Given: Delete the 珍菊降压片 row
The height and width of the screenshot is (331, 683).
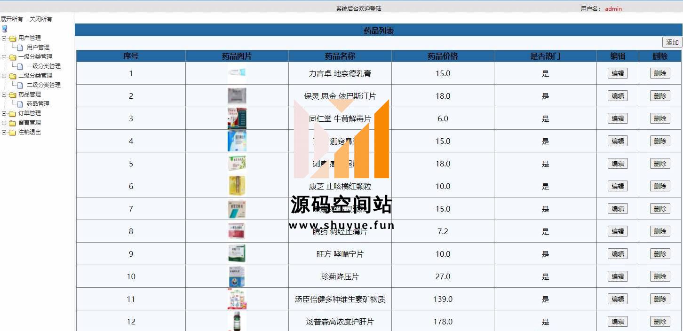Looking at the screenshot, I should (660, 276).
